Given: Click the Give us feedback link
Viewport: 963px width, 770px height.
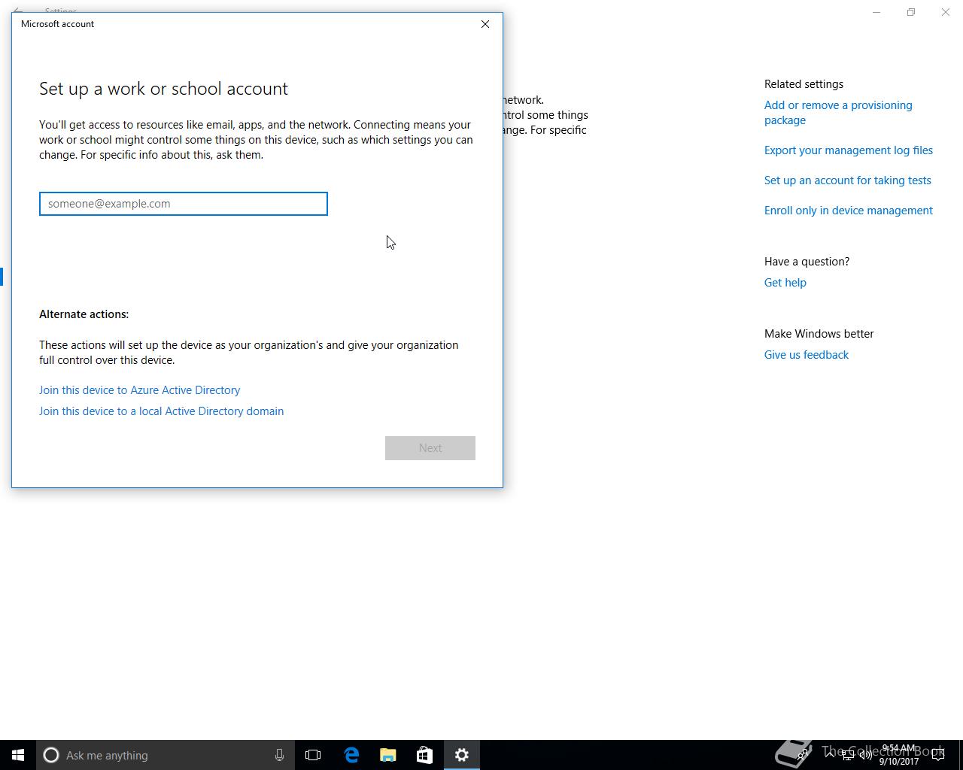Looking at the screenshot, I should [807, 355].
